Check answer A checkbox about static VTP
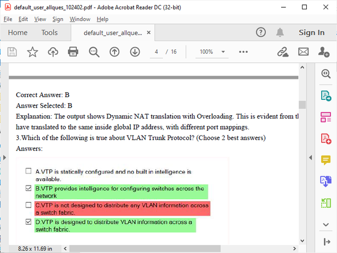This screenshot has height=253, width=337. click(28, 172)
